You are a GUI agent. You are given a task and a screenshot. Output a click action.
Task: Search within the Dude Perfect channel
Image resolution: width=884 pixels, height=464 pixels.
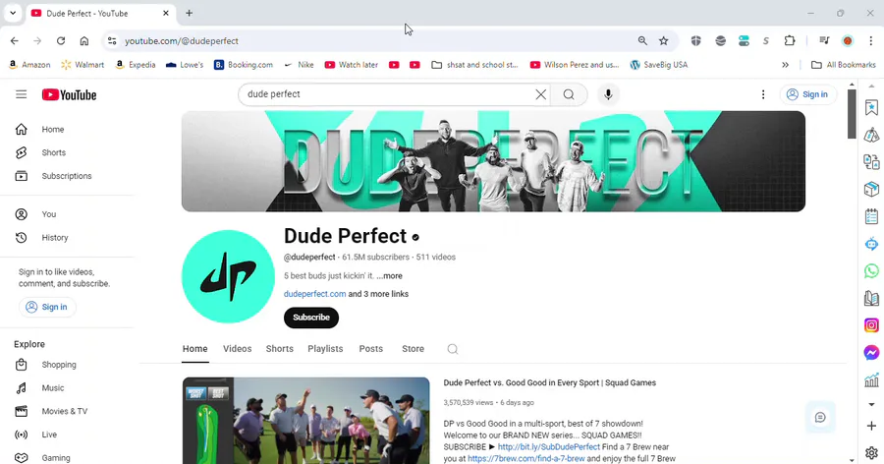pyautogui.click(x=452, y=349)
